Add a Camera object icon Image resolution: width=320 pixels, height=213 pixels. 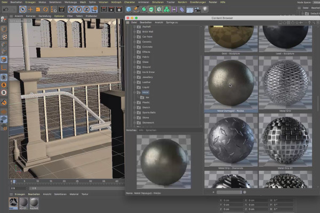[197, 10]
